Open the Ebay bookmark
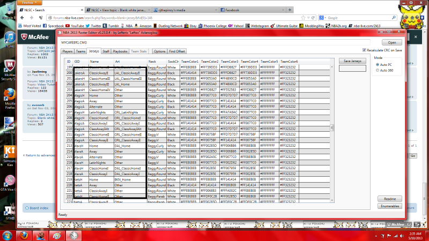 (190, 26)
